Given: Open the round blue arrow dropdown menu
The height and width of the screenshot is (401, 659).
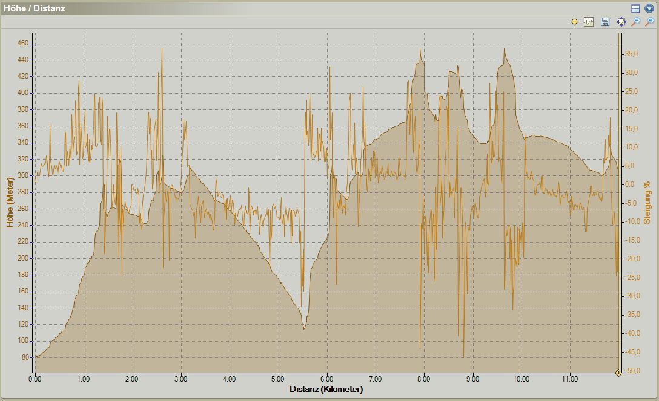Looking at the screenshot, I should tap(649, 8).
